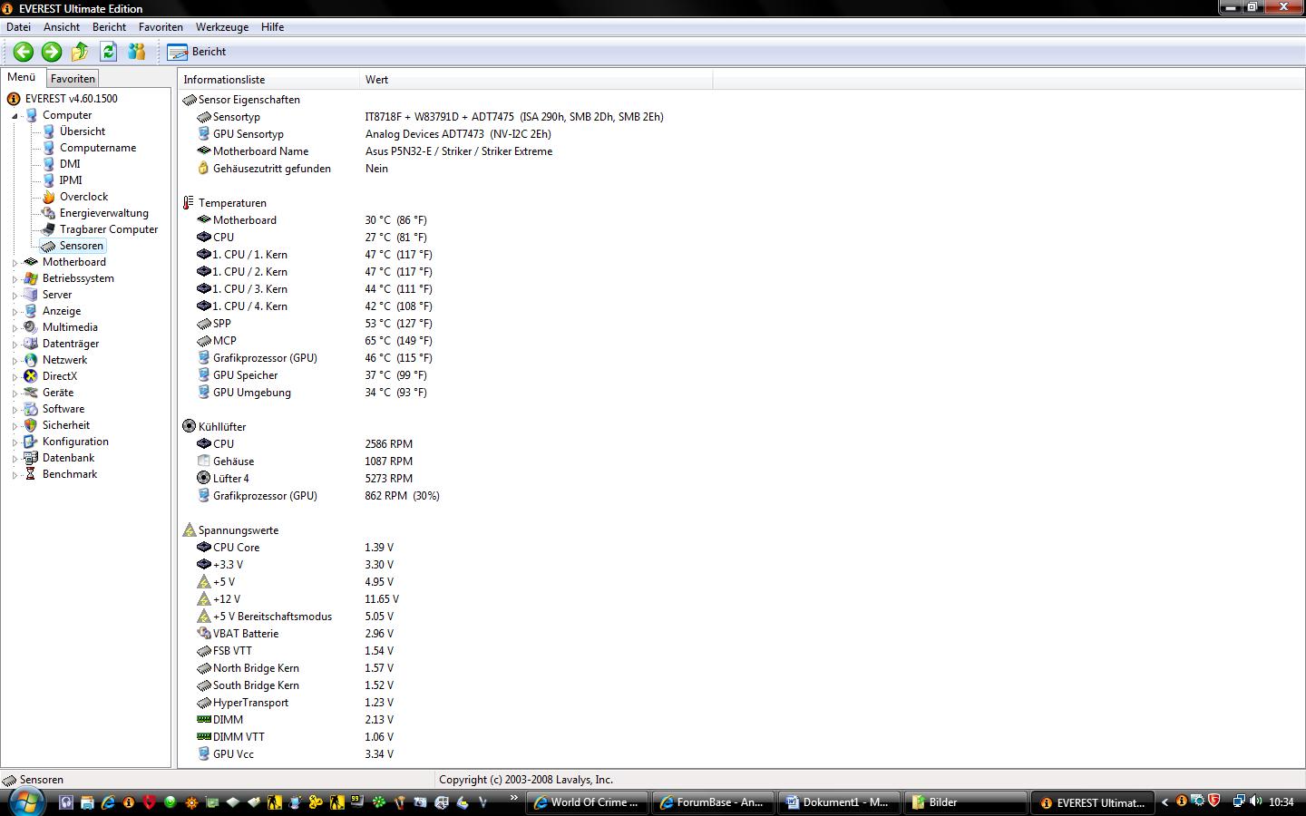Expand the Netzwerk tree node
The height and width of the screenshot is (816, 1306).
pyautogui.click(x=15, y=361)
